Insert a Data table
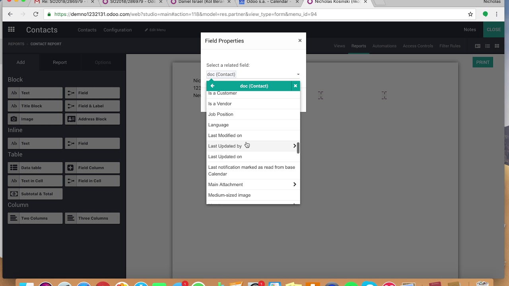Screen dimensions: 509x286 coord(35,168)
